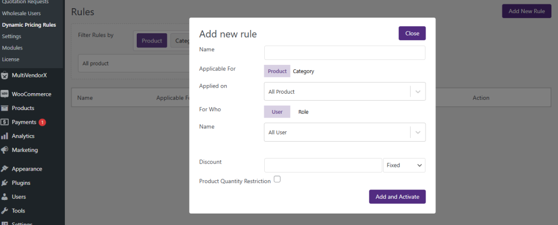Click the Discount amount input field

[323, 165]
